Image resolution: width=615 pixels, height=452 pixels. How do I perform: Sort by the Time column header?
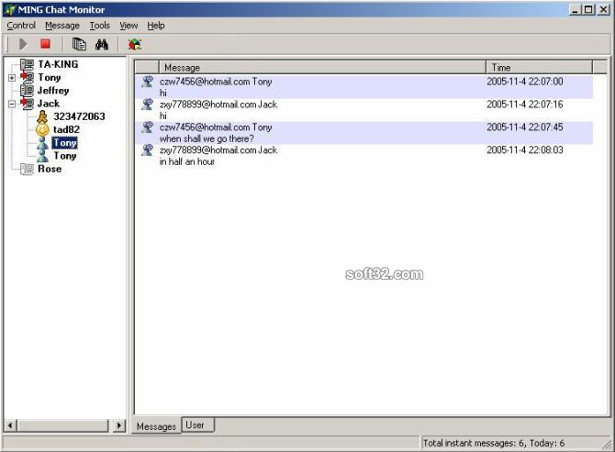tap(540, 67)
